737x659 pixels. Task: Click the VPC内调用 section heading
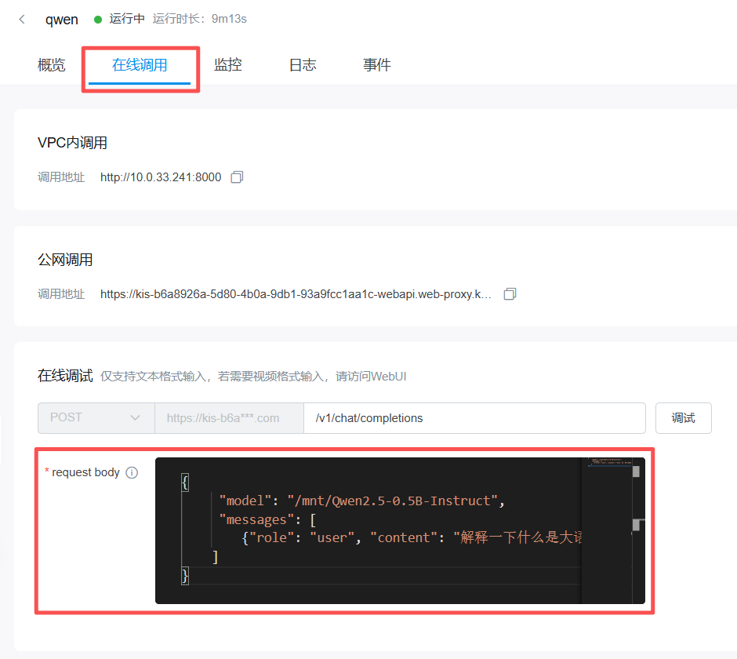click(x=72, y=143)
